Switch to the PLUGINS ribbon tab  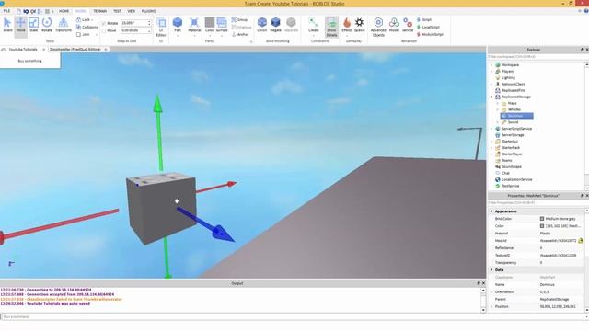[x=149, y=11]
